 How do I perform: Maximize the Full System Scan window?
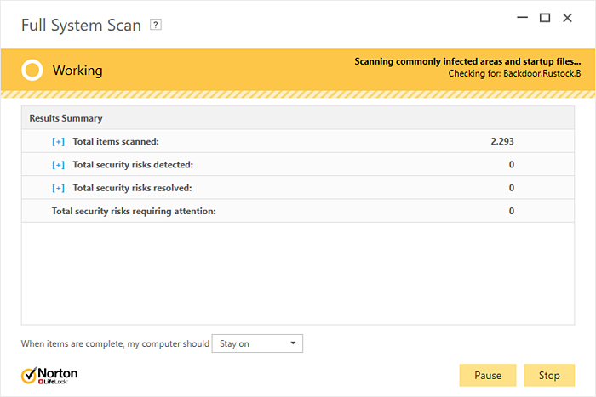tap(545, 17)
